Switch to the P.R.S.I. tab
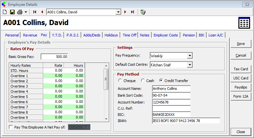Image resolution: width=254 pixels, height=138 pixels. click(73, 35)
